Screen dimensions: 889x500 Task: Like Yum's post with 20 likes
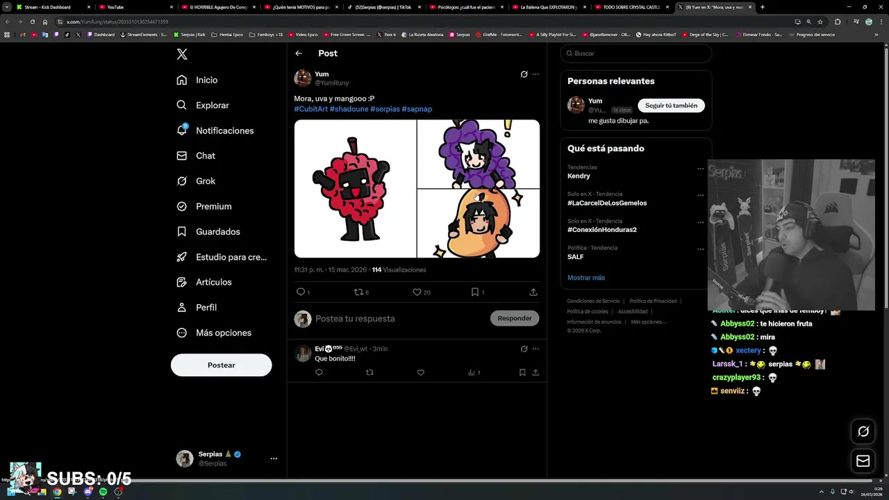(417, 292)
